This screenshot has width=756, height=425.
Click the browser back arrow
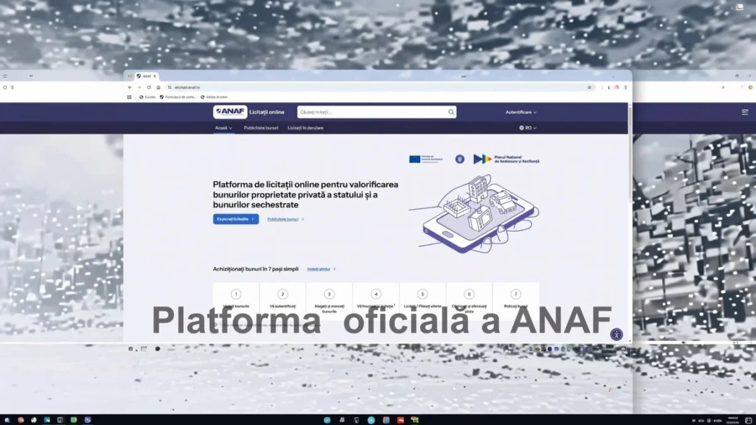pyautogui.click(x=130, y=88)
